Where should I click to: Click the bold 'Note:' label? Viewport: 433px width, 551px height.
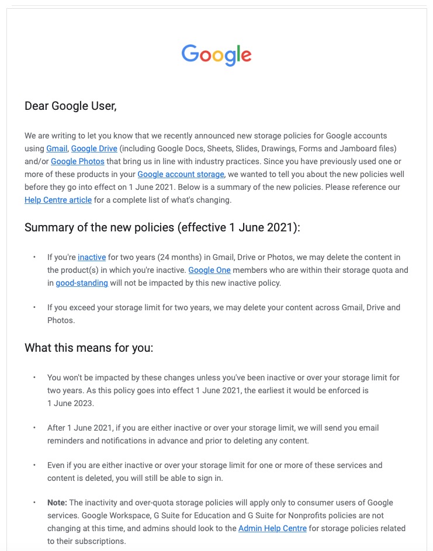tap(57, 503)
